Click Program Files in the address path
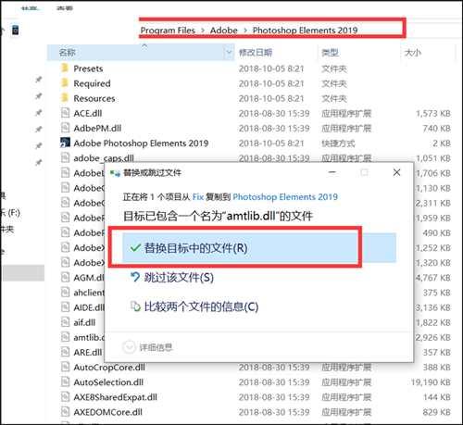Viewport: 463px width, 425px height. [168, 31]
